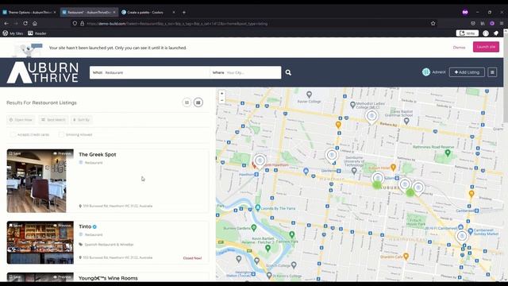Open the browser home page
The height and width of the screenshot is (286, 508).
(35, 23)
